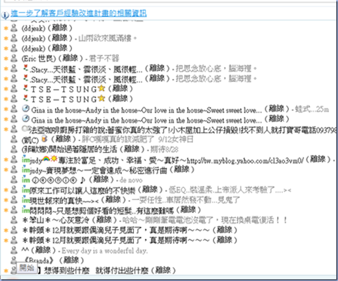Click clock emoticon in Gina row with 蛙式 status
The height and width of the screenshot is (281, 338).
[26, 108]
